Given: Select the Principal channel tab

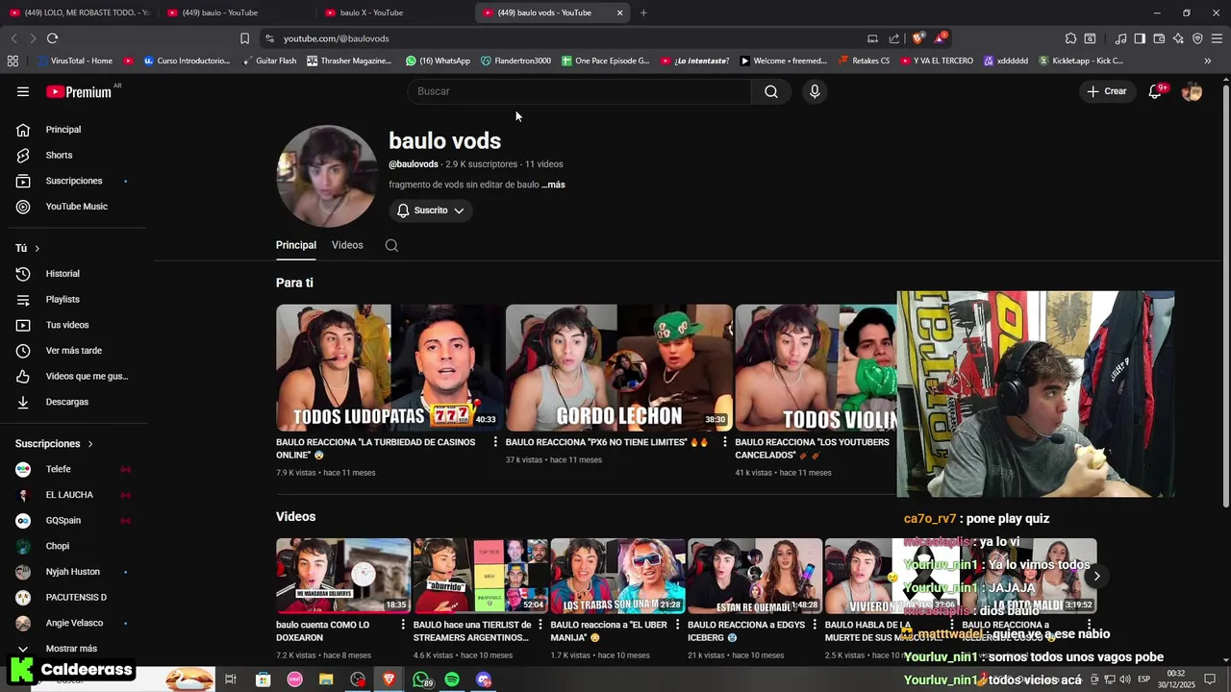Looking at the screenshot, I should (296, 245).
